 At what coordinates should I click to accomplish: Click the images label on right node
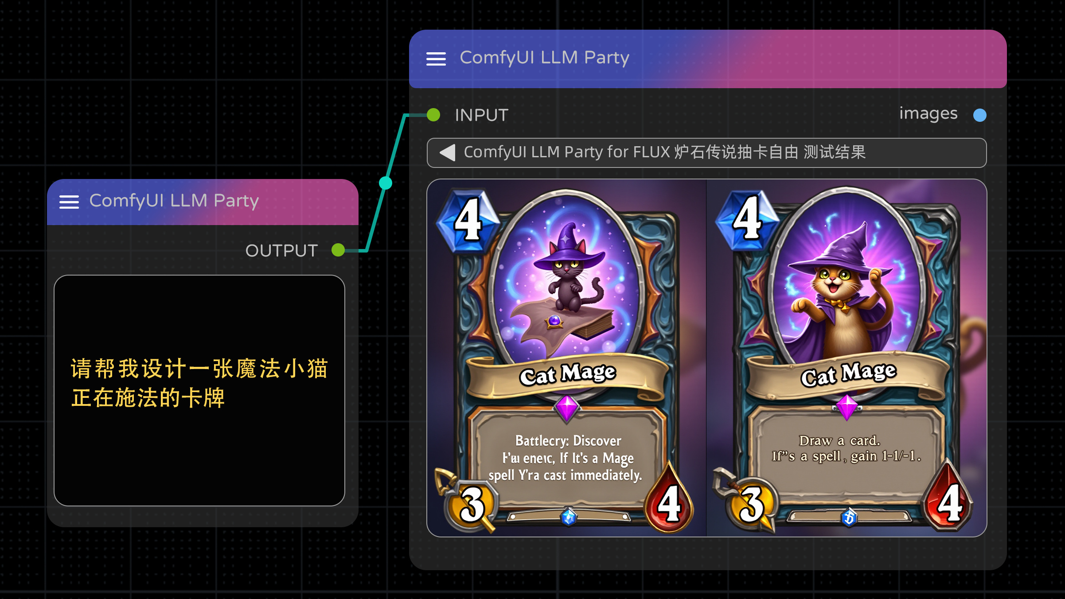928,114
